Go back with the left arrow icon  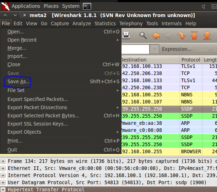(x=156, y=36)
